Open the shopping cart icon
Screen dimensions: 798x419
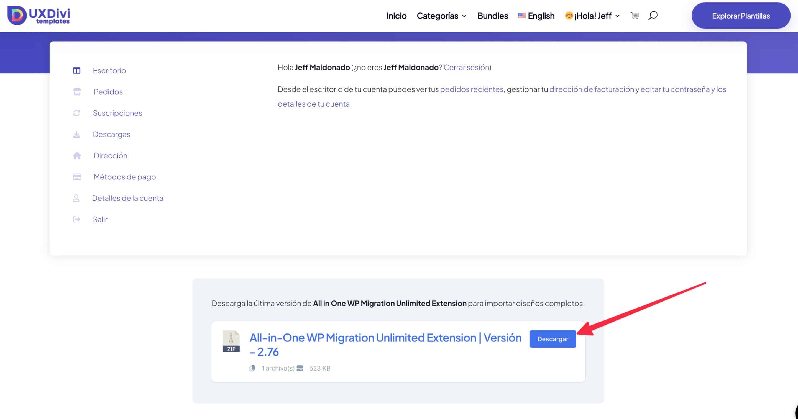pos(635,16)
